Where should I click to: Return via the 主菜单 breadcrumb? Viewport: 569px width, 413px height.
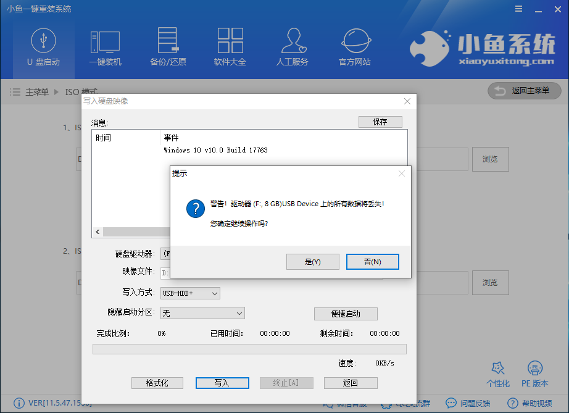click(38, 91)
